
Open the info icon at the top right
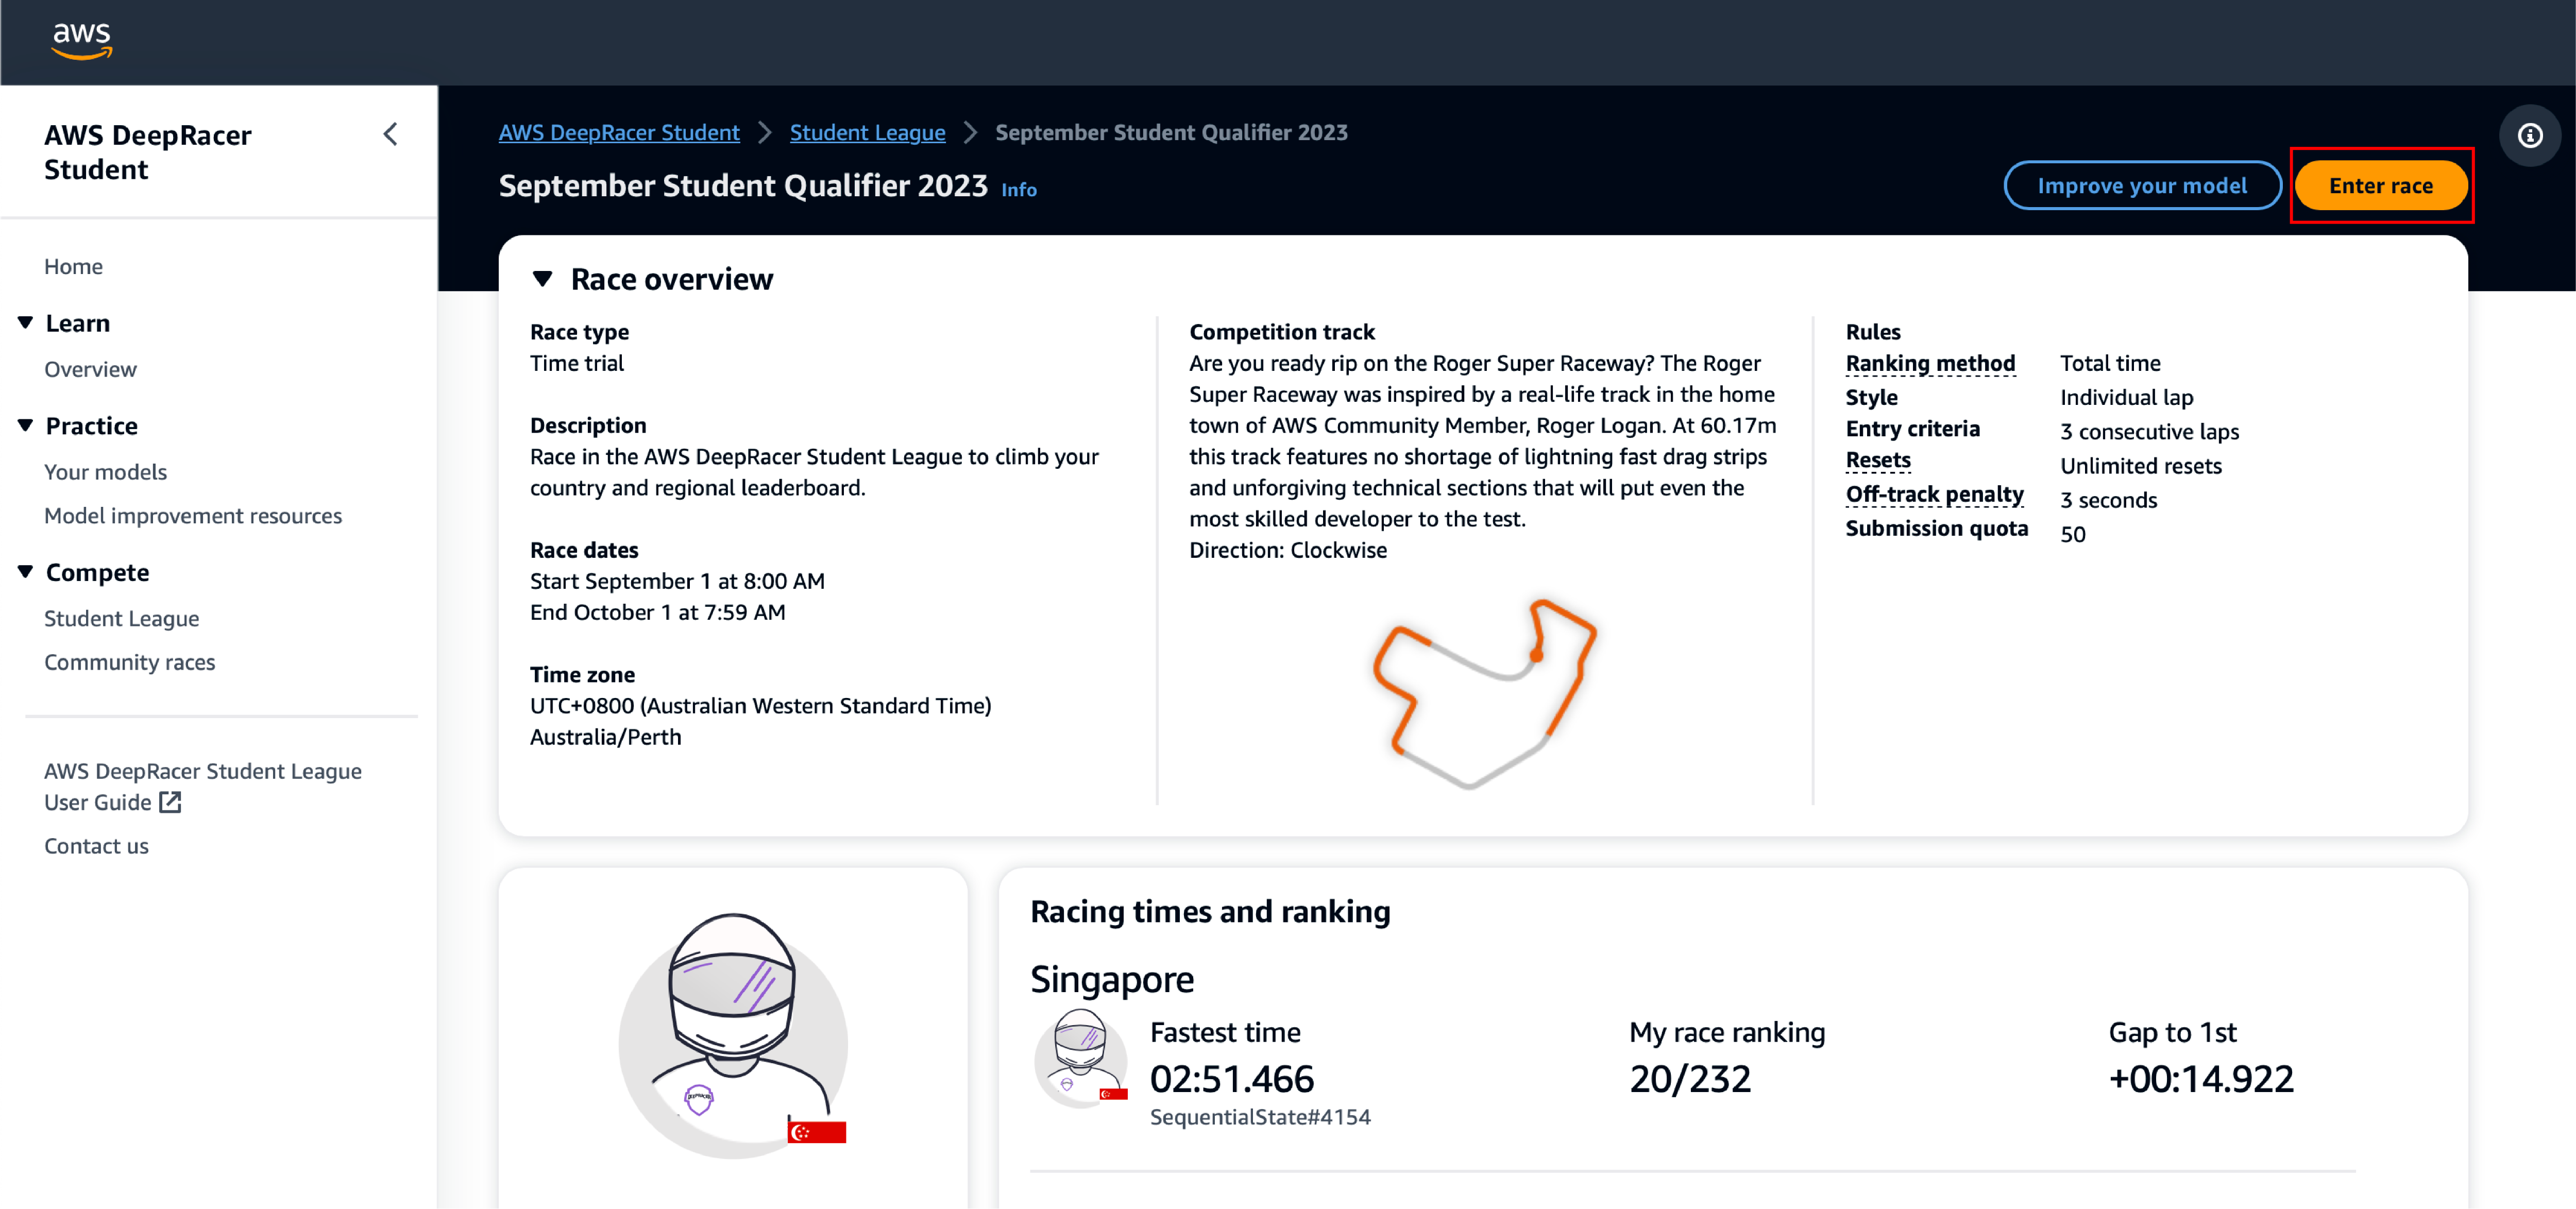pyautogui.click(x=2531, y=135)
